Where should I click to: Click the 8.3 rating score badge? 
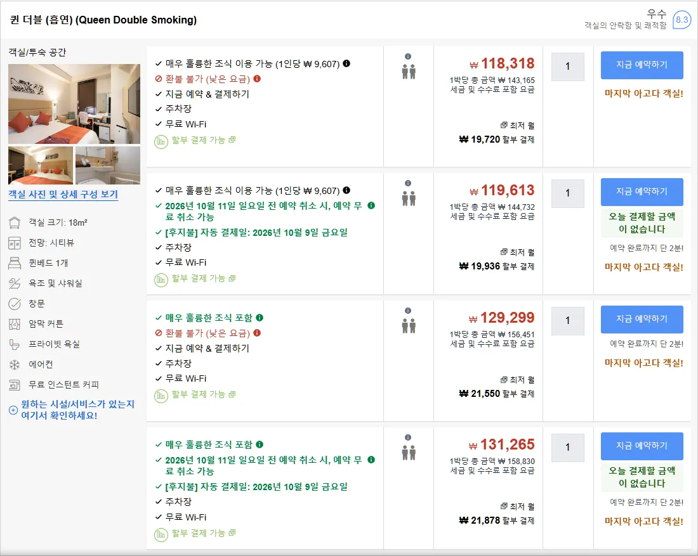682,20
